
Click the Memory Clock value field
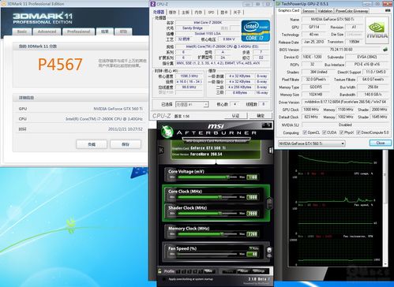[x=252, y=234]
